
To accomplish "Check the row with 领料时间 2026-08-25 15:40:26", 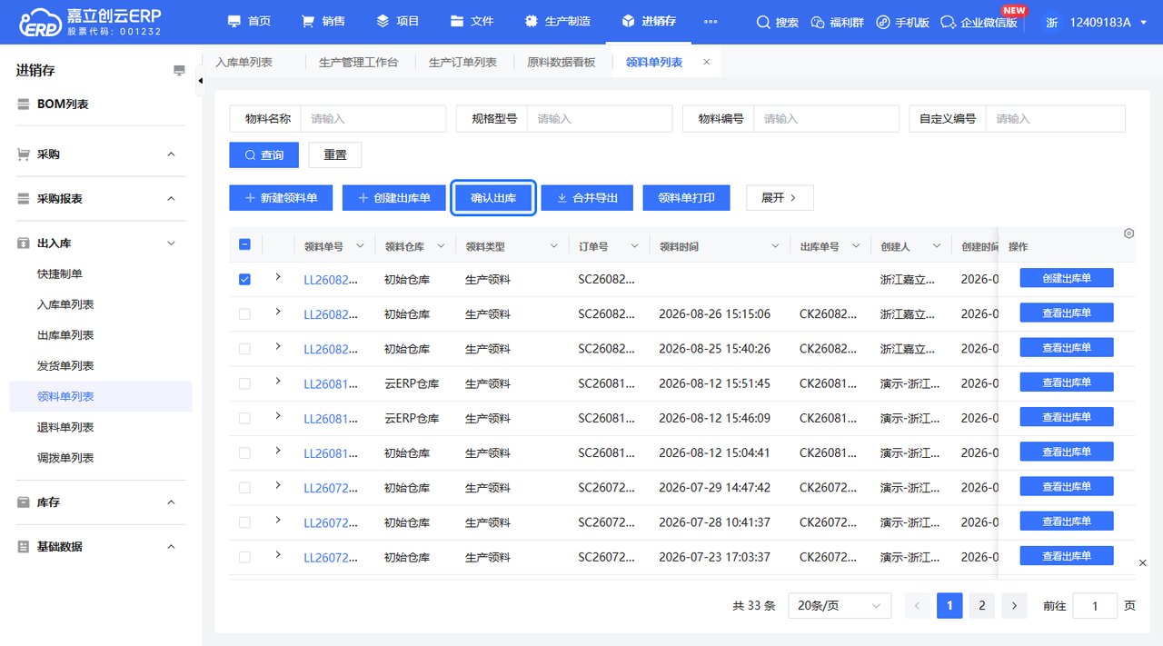I will tap(244, 349).
